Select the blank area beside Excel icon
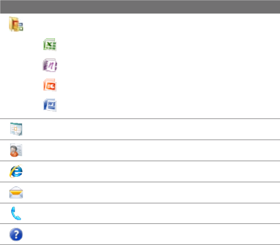The image size is (280, 245). pyautogui.click(x=169, y=45)
